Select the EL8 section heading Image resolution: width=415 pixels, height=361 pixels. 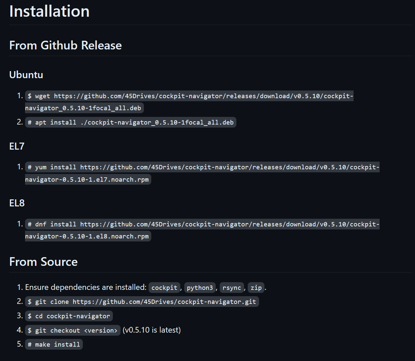click(x=17, y=203)
